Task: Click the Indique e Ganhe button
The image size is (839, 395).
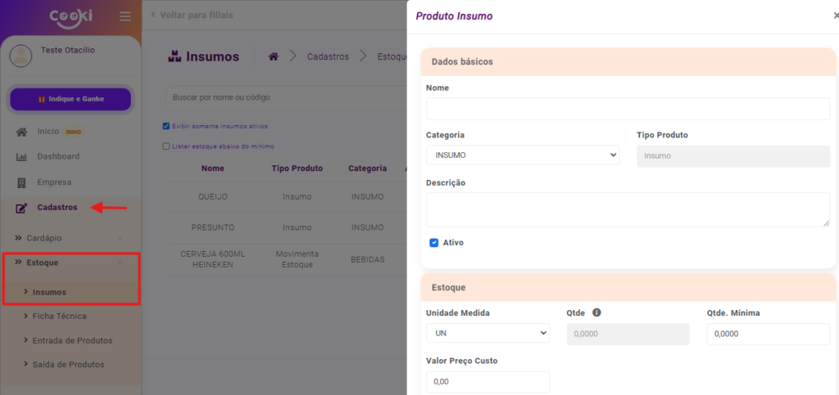Action: click(x=70, y=99)
